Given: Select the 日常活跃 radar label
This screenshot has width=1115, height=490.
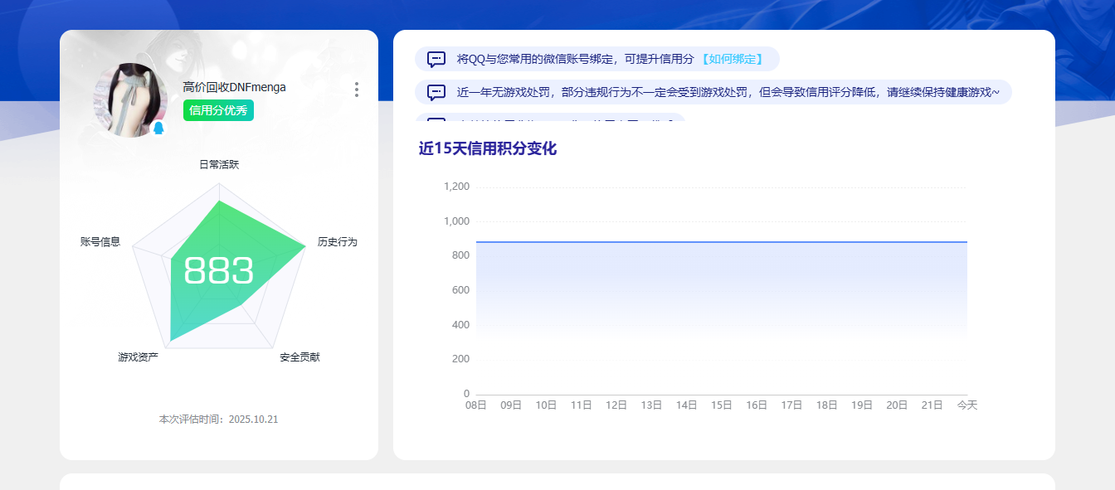Looking at the screenshot, I should (x=219, y=165).
